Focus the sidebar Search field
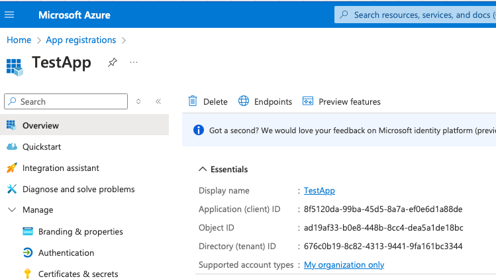496x279 pixels. (x=66, y=101)
